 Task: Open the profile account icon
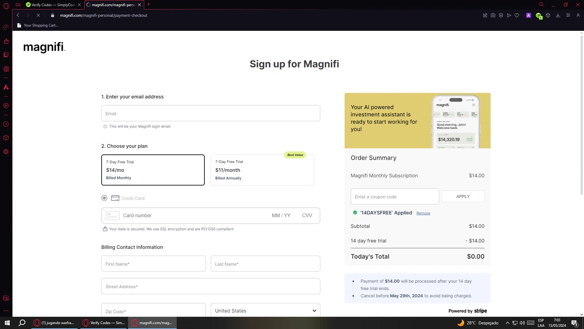578,15
